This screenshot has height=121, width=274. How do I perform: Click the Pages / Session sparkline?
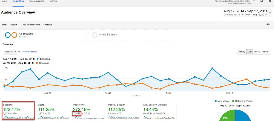click(124, 118)
